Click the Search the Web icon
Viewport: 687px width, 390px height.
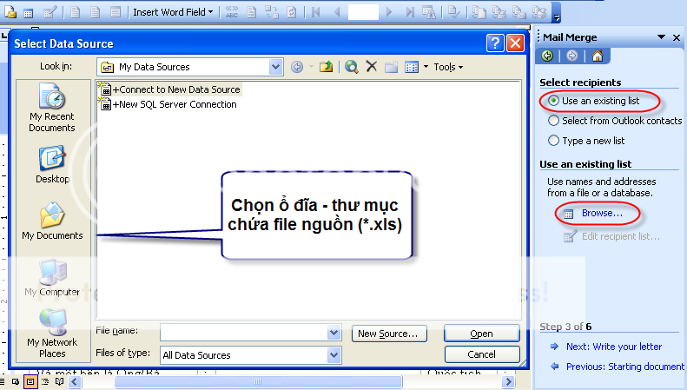(352, 67)
